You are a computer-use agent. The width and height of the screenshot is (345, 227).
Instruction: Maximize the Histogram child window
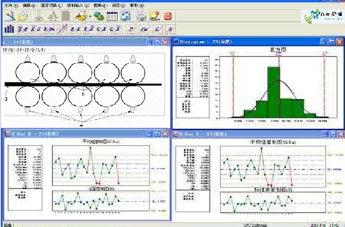[x=332, y=42]
